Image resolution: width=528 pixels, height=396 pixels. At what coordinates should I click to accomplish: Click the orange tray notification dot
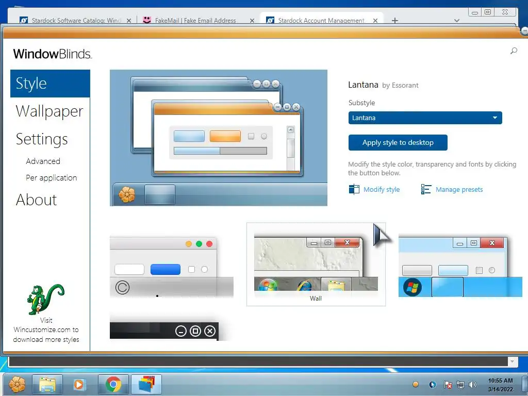[416, 384]
